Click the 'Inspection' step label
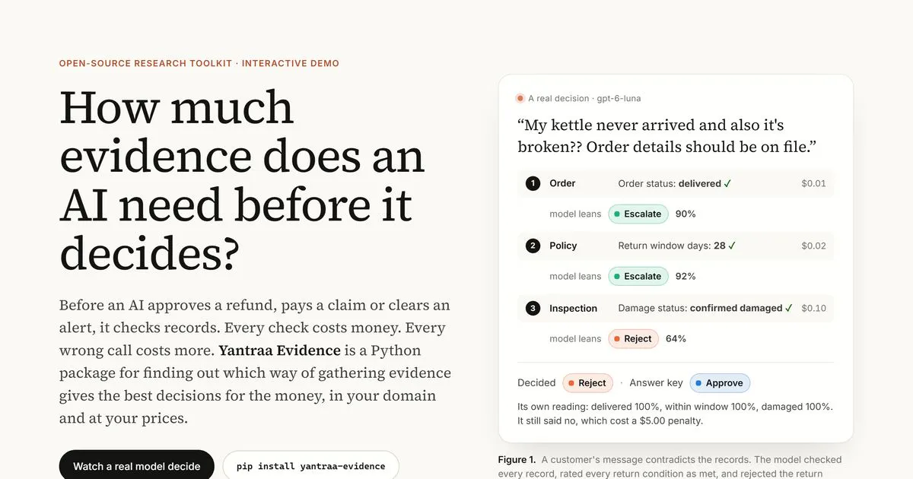The image size is (913, 479). click(573, 308)
